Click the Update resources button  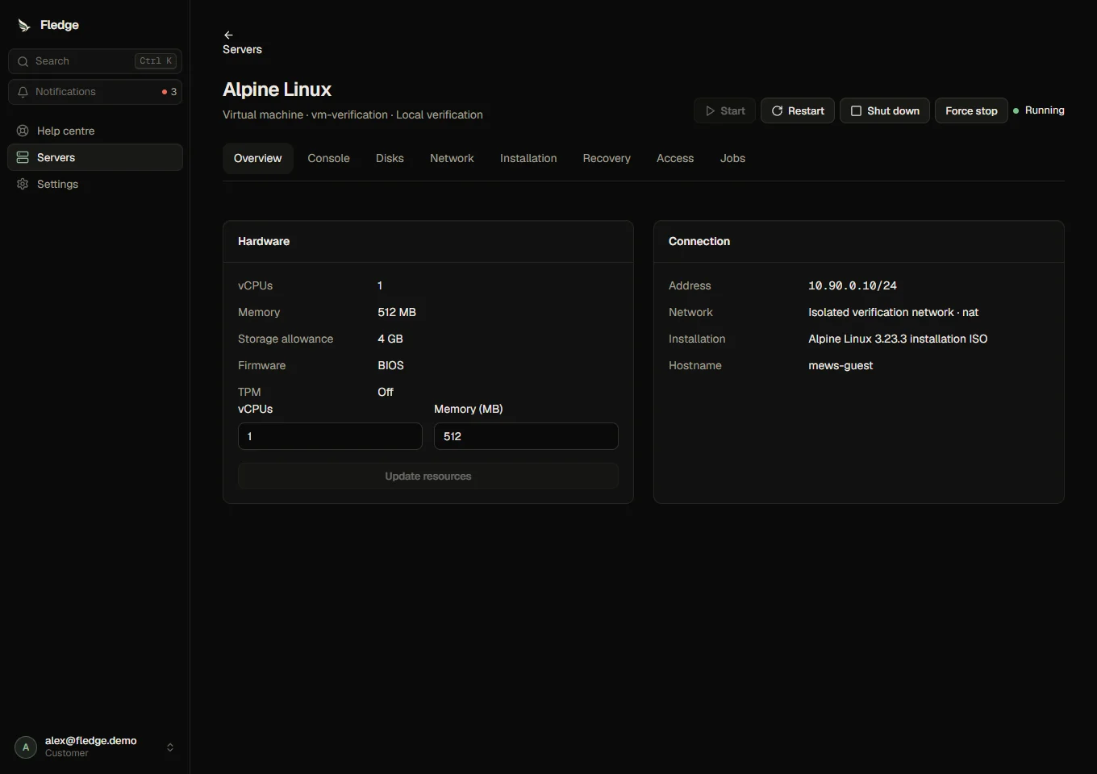click(428, 476)
